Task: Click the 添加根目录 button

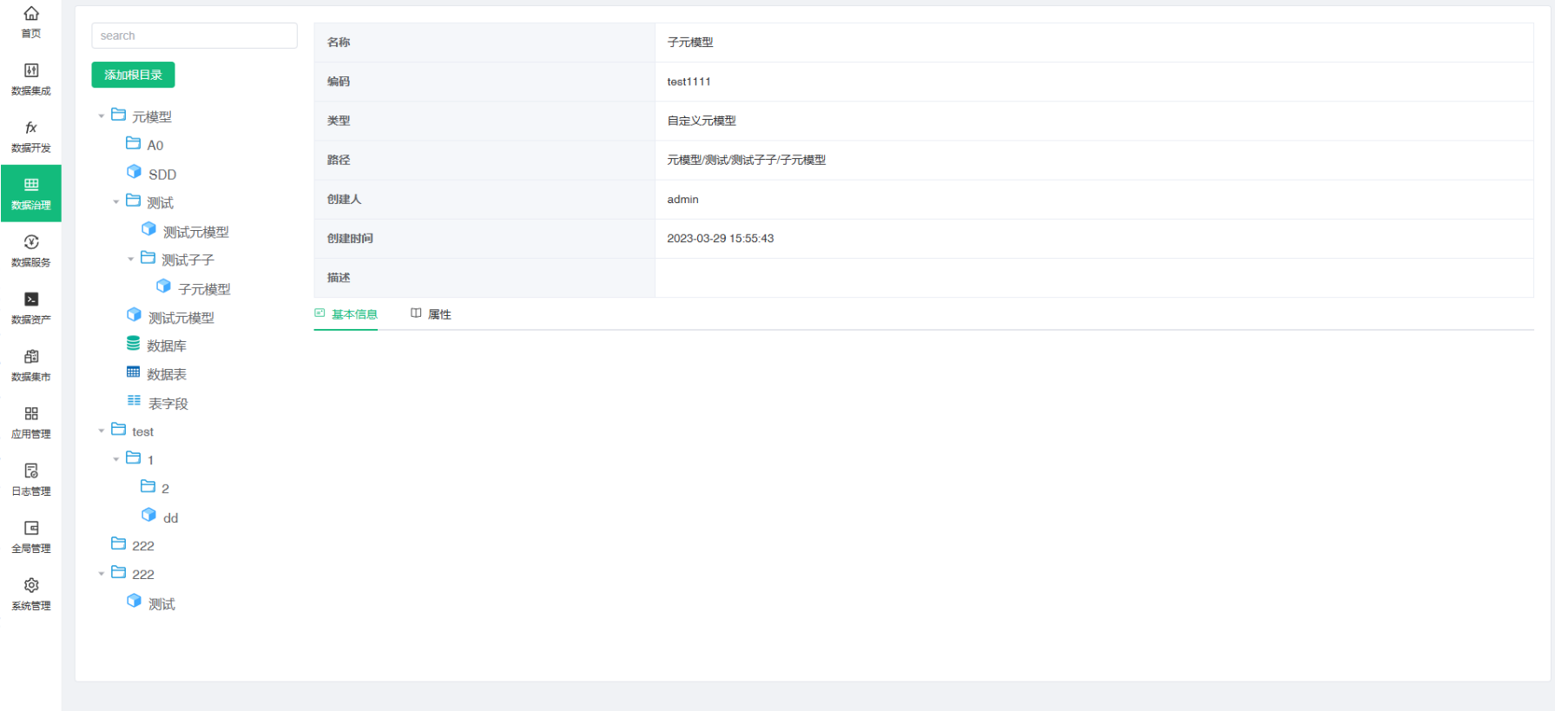Action: coord(133,75)
